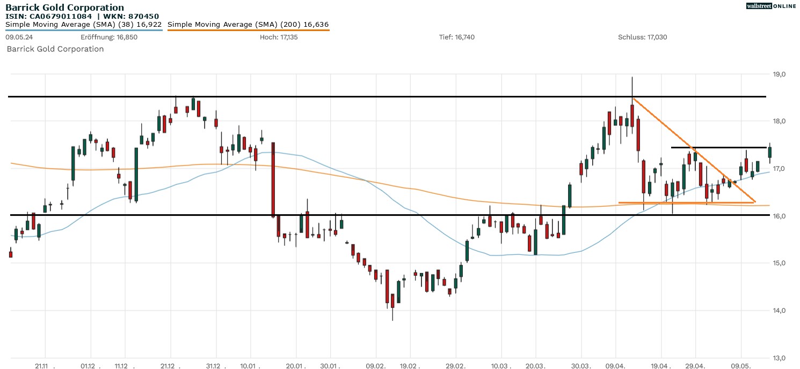Click the 15,0 price axis label
The image size is (800, 369).
click(778, 263)
